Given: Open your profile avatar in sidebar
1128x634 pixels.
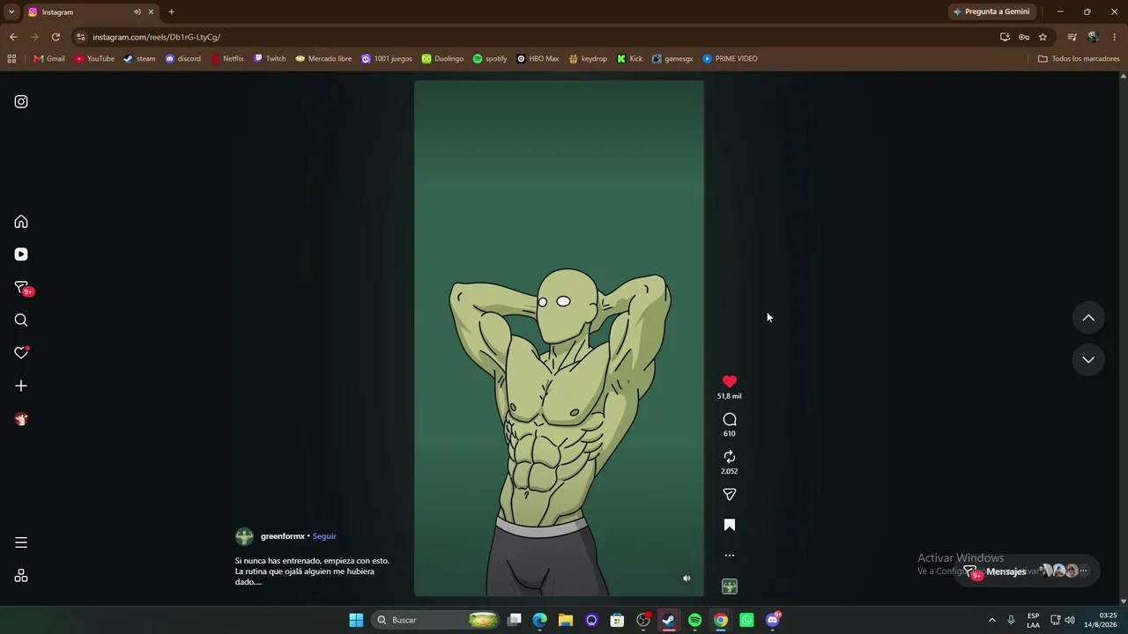Looking at the screenshot, I should 21,419.
